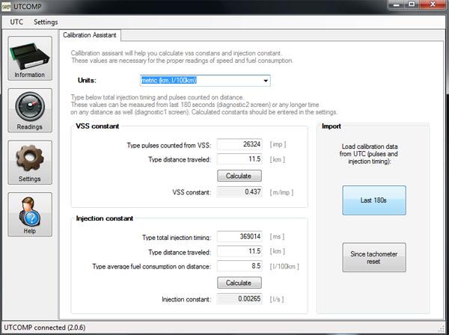
Task: Click the injection distance traveled field
Action: coord(239,251)
